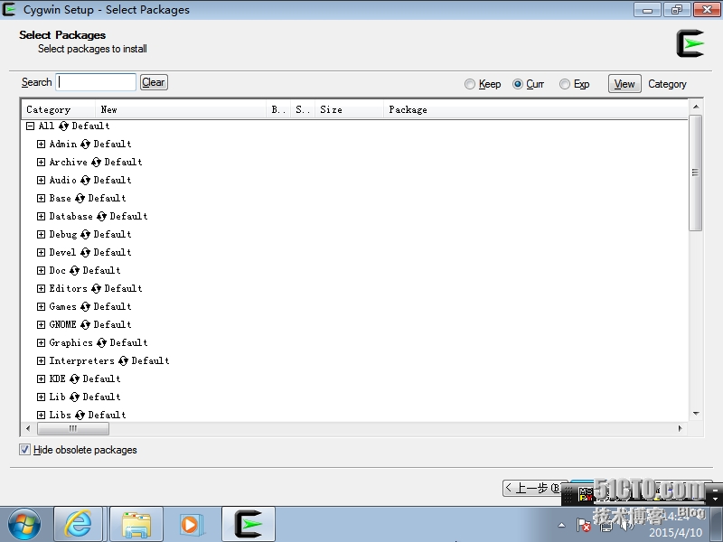
Task: Cycle install action icon for Admin
Action: click(85, 145)
